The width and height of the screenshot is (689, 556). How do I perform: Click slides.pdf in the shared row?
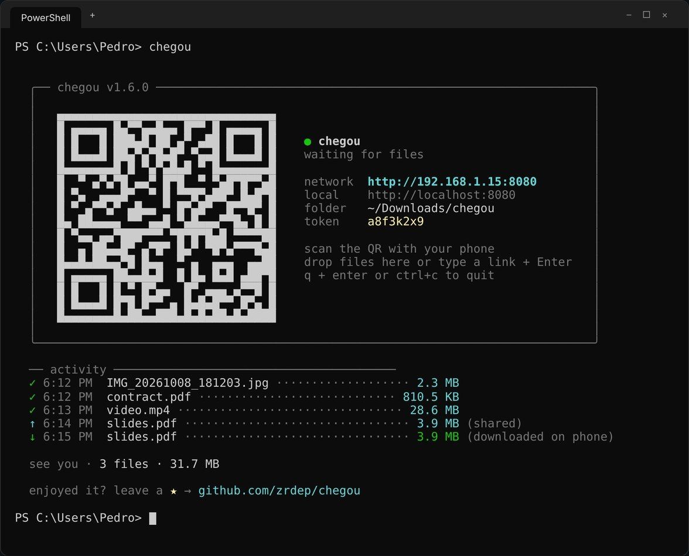tap(142, 424)
